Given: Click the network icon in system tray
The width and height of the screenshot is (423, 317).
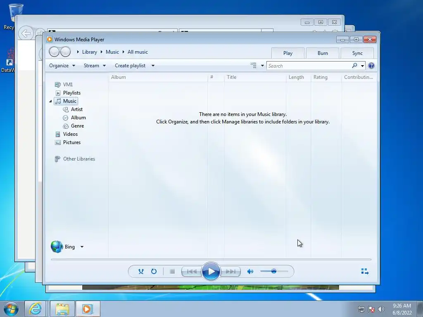Looking at the screenshot, I should 361,309.
